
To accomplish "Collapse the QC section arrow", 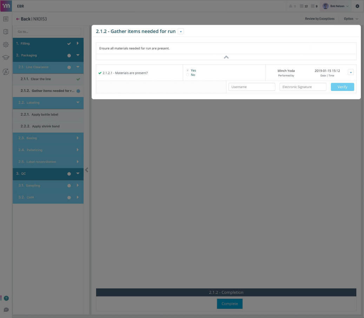I will [x=78, y=174].
